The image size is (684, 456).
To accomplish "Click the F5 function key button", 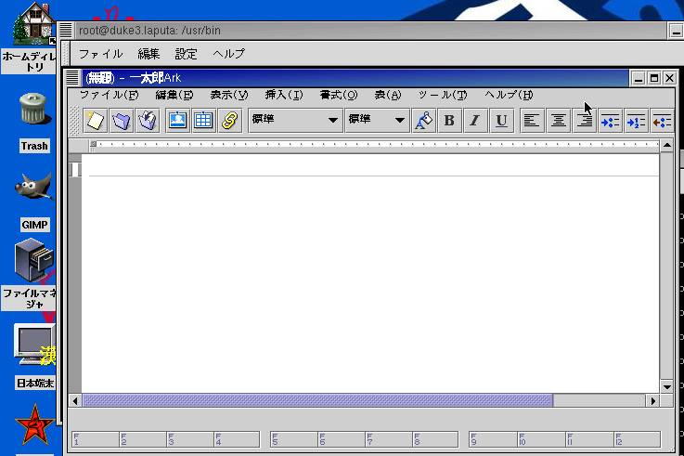I will 294,439.
